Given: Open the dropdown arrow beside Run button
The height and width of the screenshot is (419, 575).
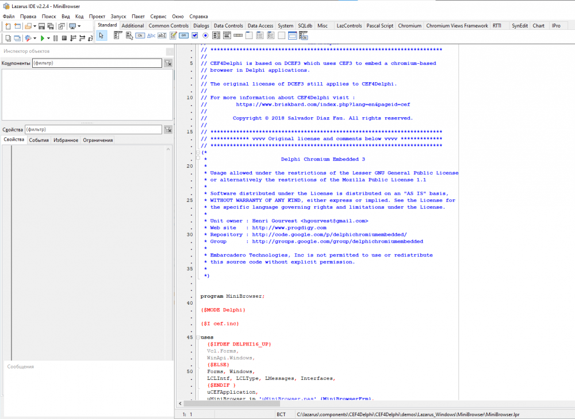Looking at the screenshot, I should 48,39.
